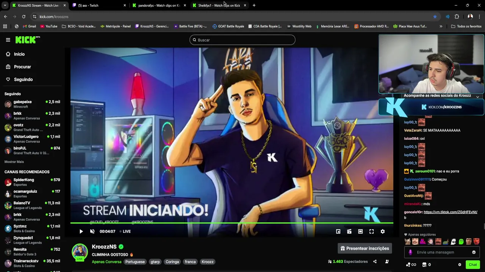Open Revolta recommended channel
Screen dimensions: 485x272
tap(32, 252)
